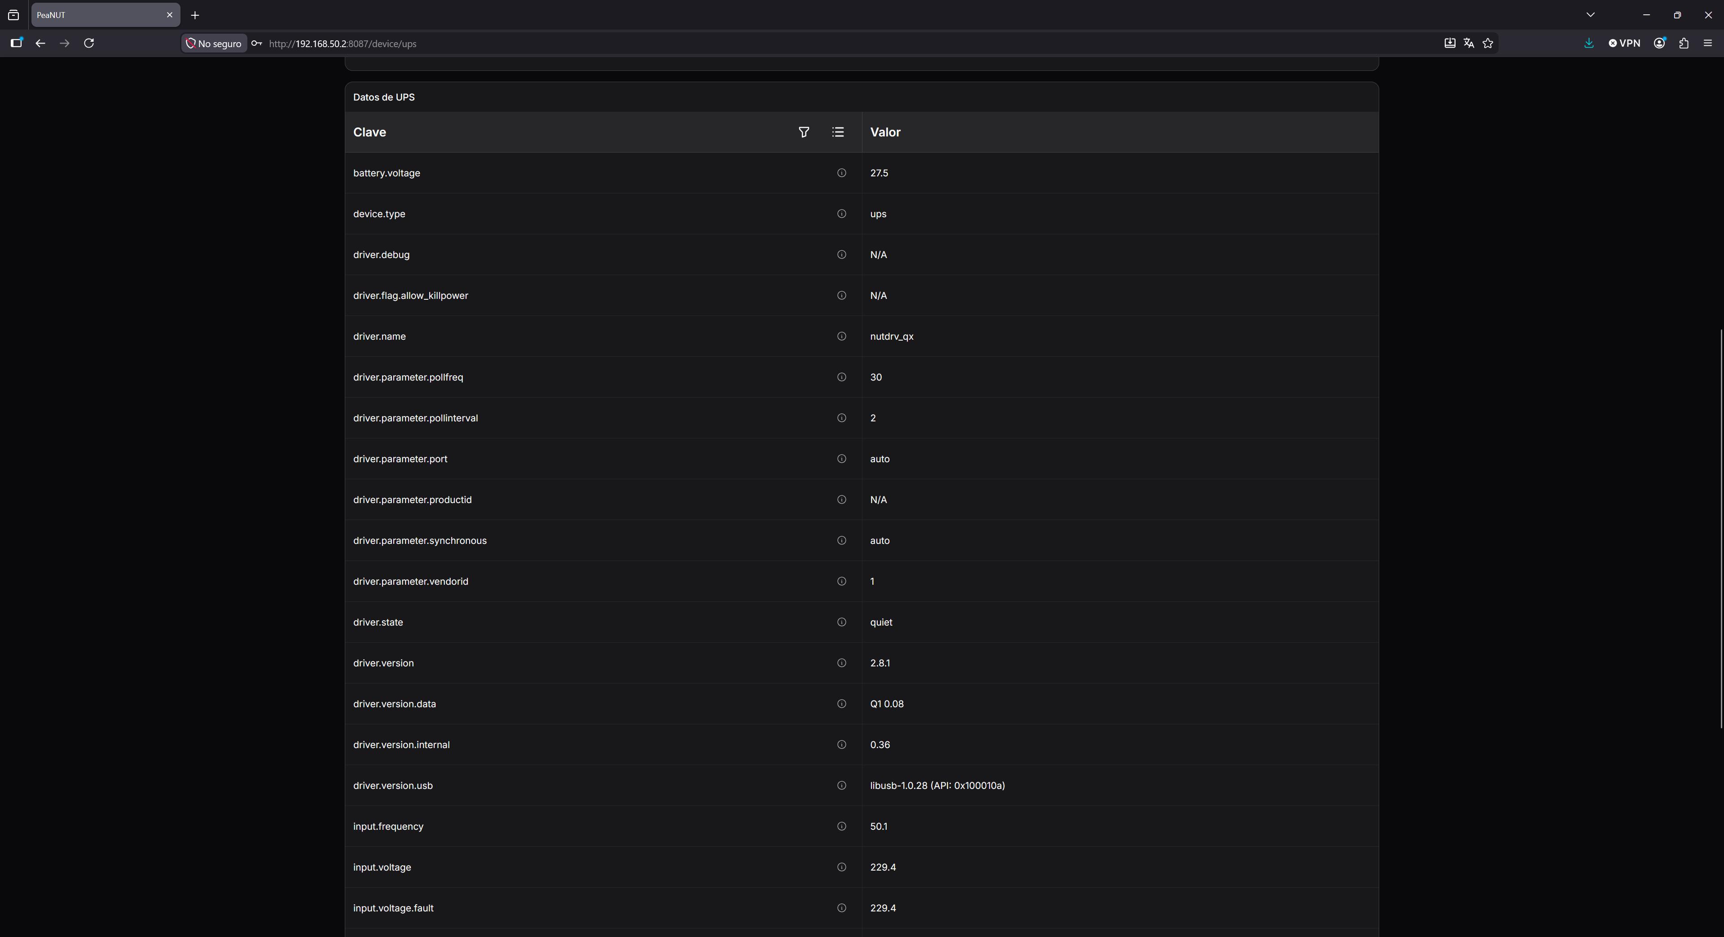Show info for driver.version.data row
The width and height of the screenshot is (1724, 937).
click(x=841, y=704)
